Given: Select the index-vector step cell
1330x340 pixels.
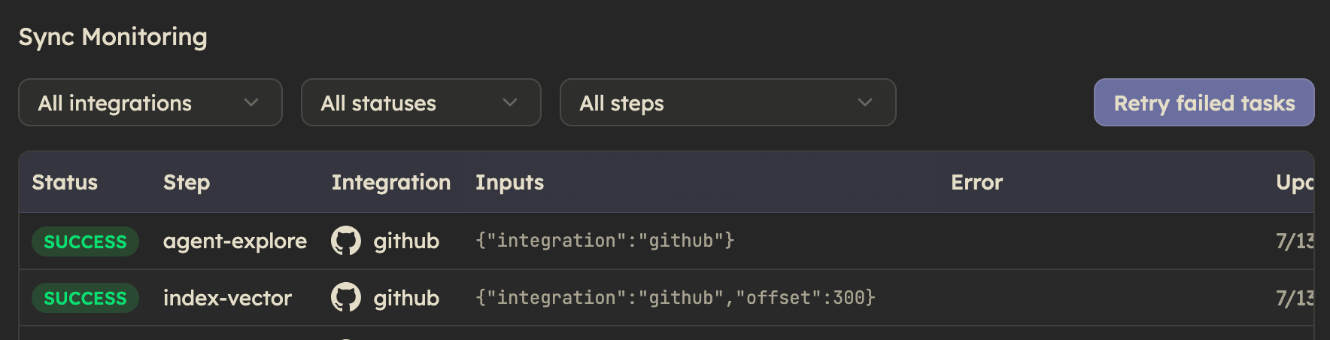Looking at the screenshot, I should 227,298.
